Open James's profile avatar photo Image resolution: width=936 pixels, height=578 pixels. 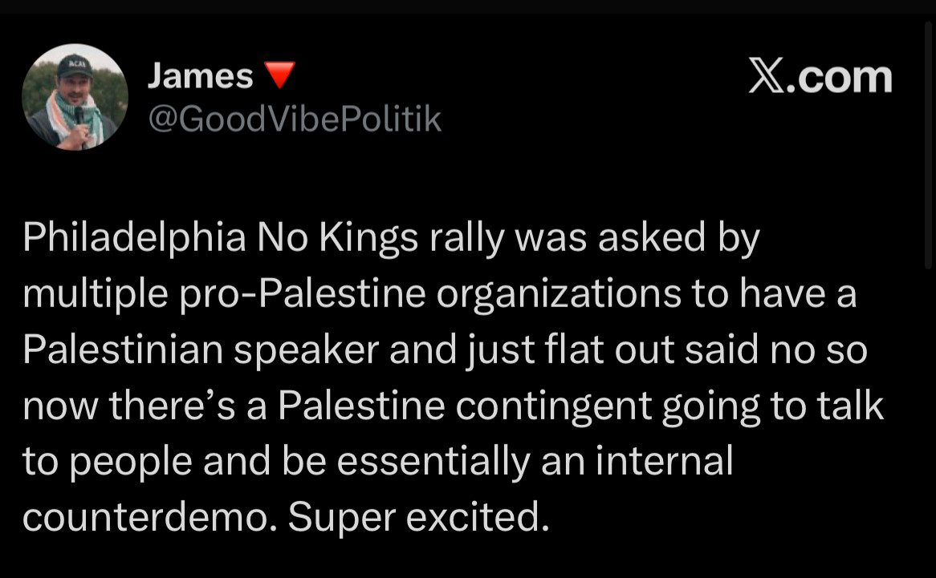(x=75, y=96)
